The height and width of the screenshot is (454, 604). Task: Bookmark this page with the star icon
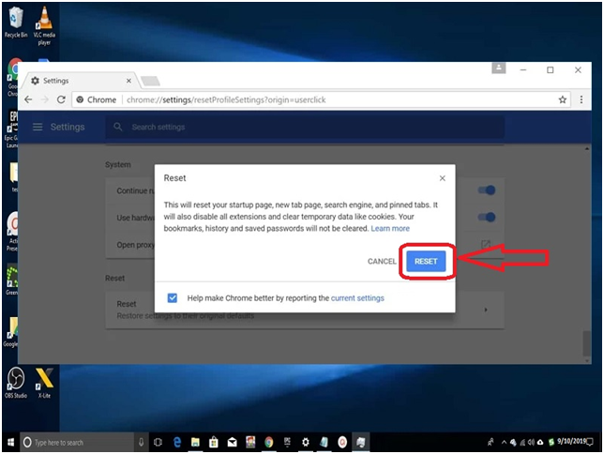563,99
